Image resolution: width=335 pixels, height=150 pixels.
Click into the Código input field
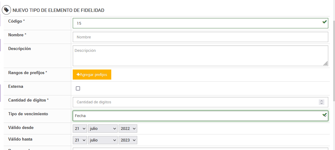coord(196,23)
